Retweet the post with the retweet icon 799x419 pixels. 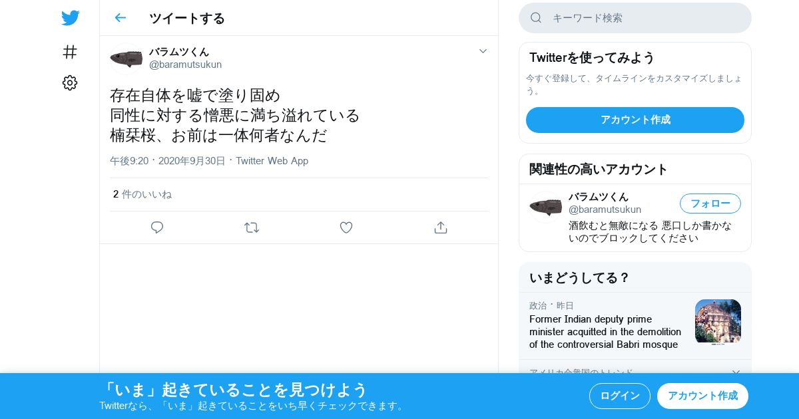(252, 227)
